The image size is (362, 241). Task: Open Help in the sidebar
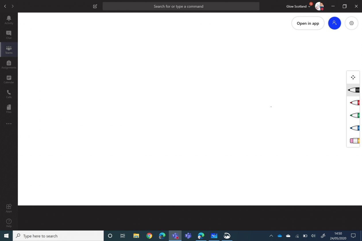click(9, 223)
